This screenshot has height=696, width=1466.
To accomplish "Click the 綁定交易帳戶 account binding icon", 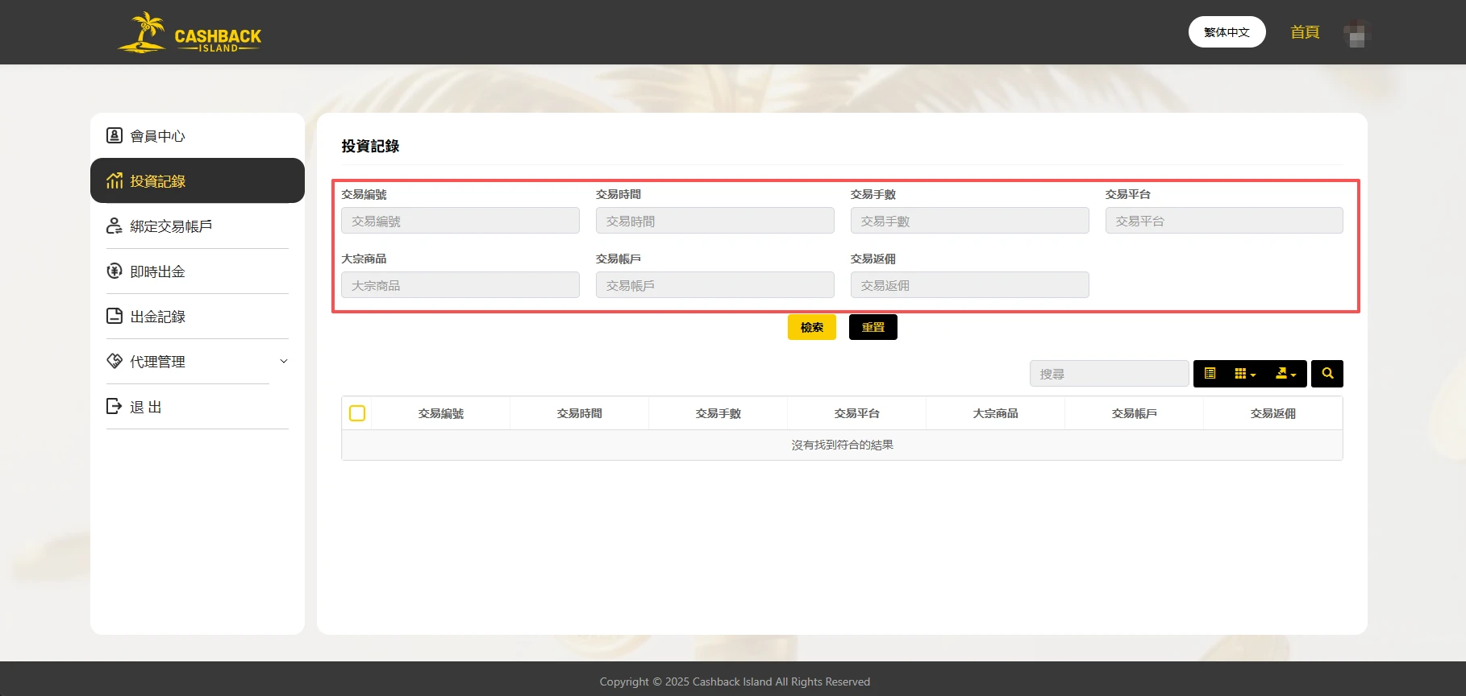I will click(115, 226).
